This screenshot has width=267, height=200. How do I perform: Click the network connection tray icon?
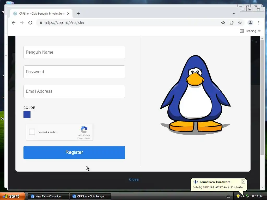tap(243, 196)
